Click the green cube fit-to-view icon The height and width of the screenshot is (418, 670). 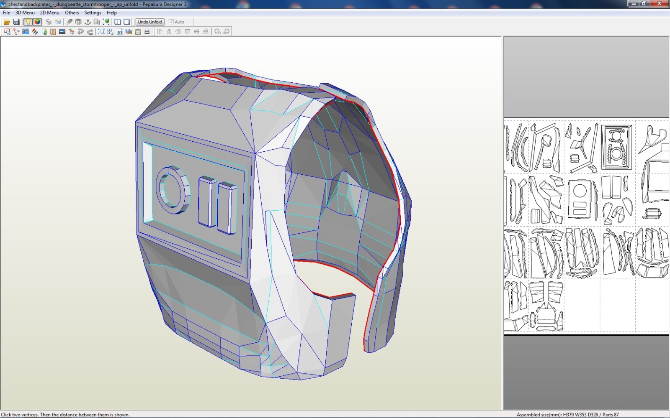106,22
